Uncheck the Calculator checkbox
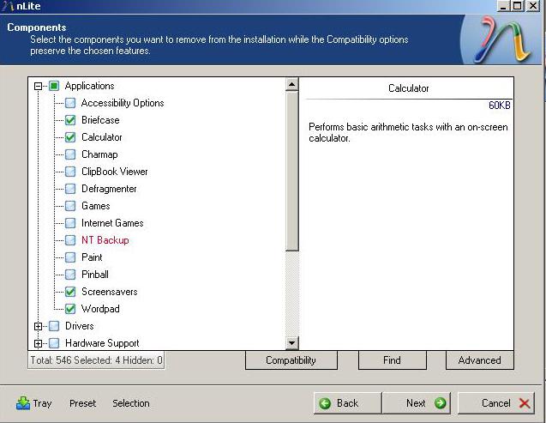 70,137
